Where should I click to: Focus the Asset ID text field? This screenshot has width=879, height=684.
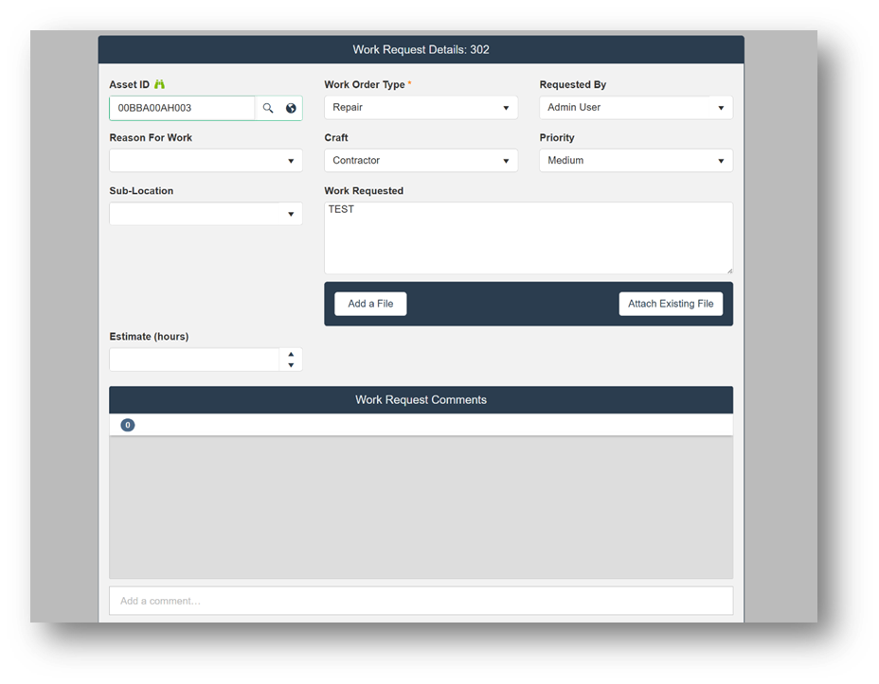coord(182,108)
